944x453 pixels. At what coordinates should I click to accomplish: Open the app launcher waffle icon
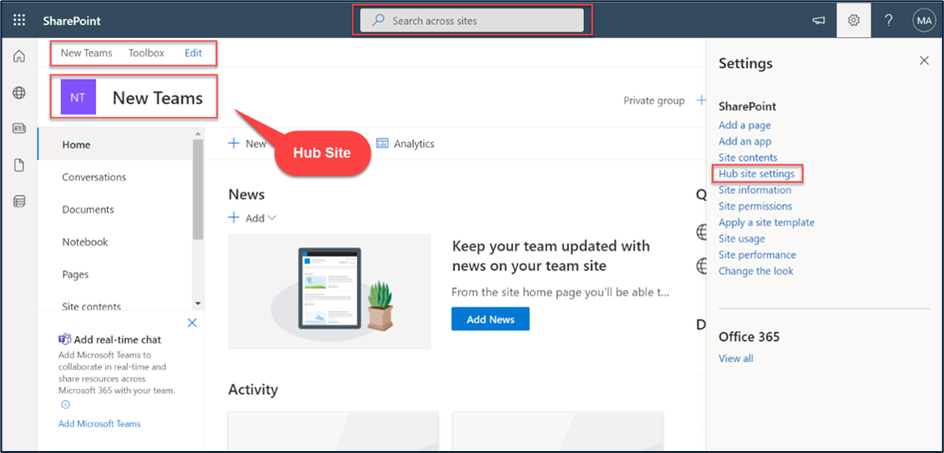(19, 20)
